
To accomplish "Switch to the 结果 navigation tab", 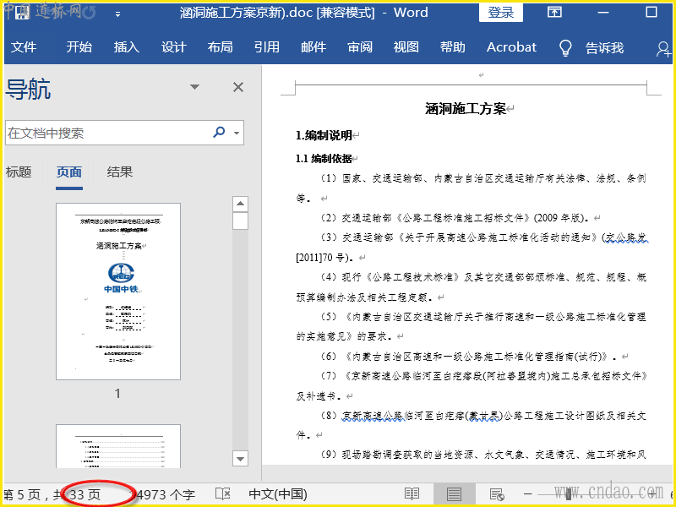I will 120,172.
